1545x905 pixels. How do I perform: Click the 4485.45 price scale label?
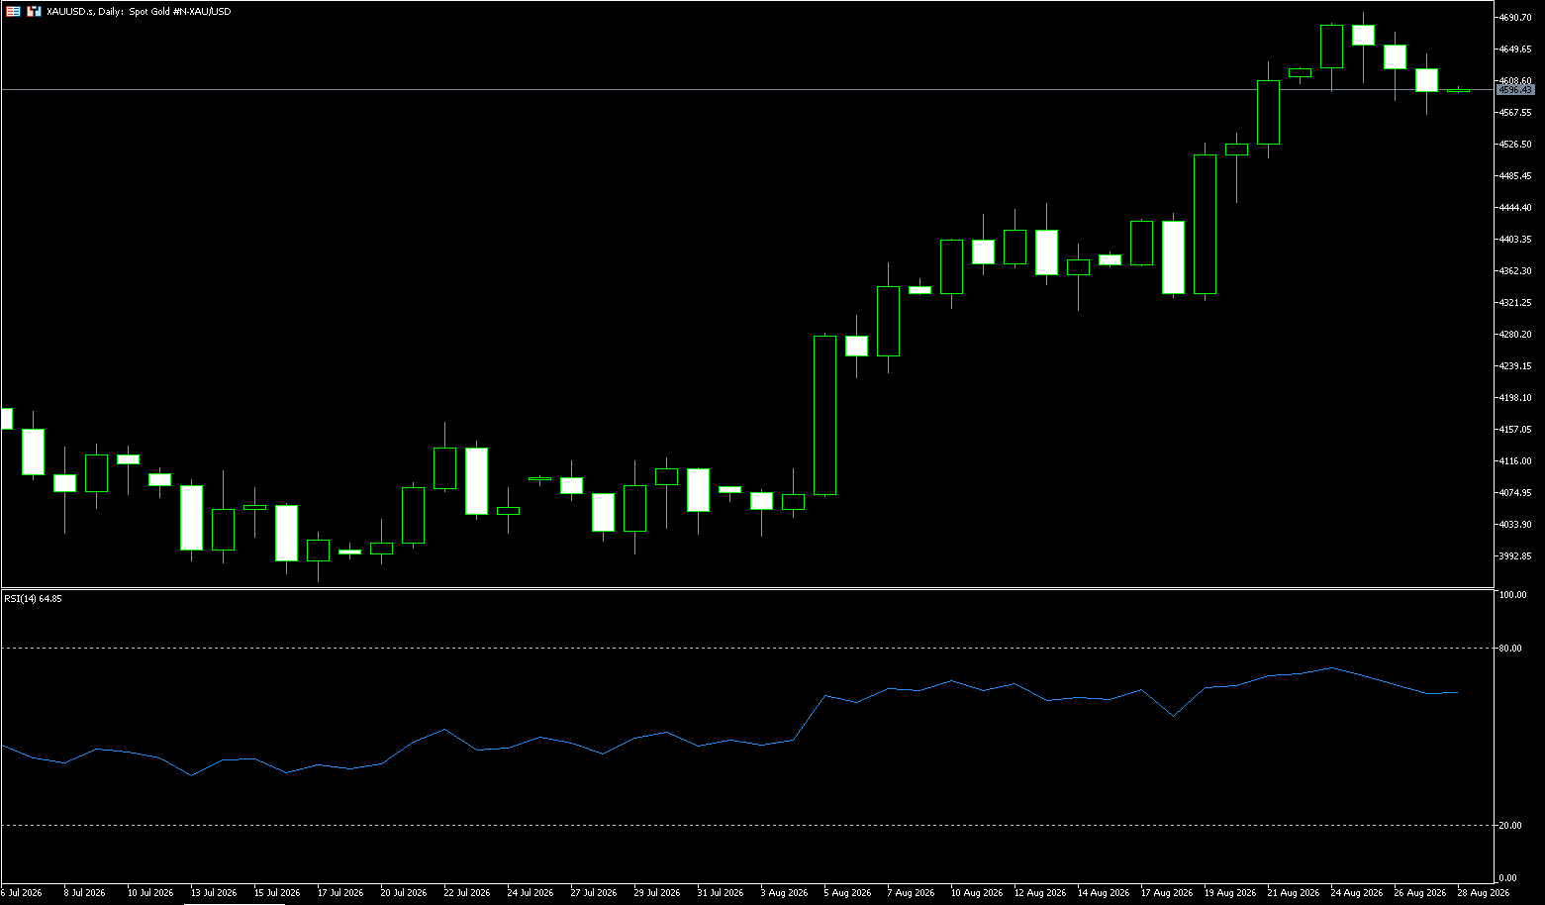(1515, 176)
